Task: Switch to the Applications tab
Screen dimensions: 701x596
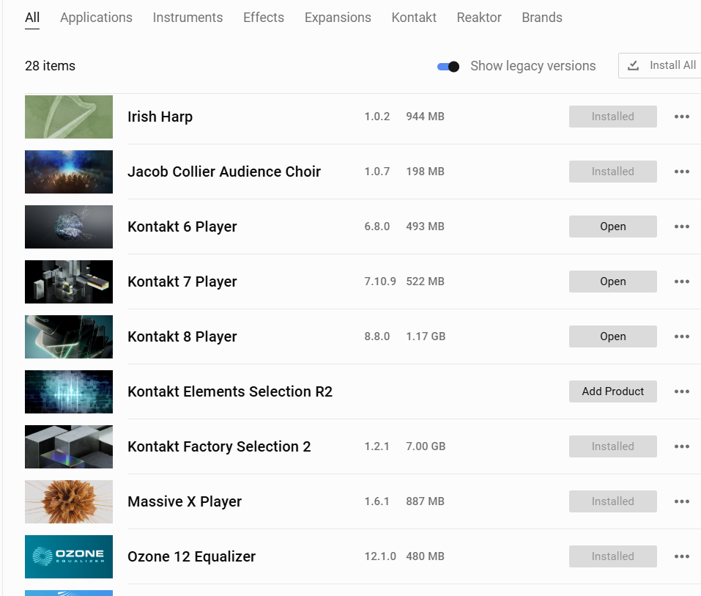Action: (96, 18)
